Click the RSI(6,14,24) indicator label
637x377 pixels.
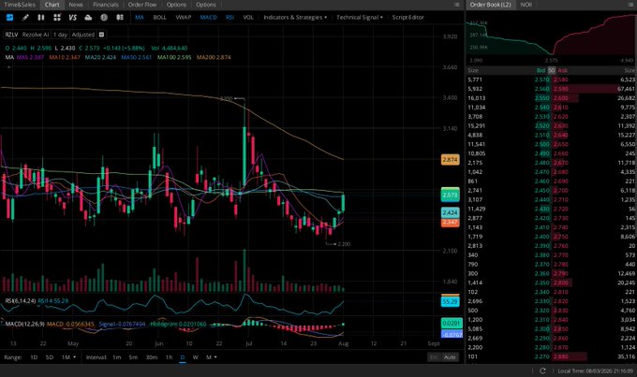pyautogui.click(x=21, y=300)
